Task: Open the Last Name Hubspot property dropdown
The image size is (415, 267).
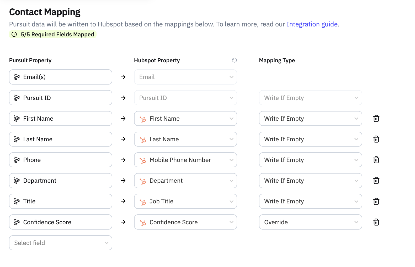Action: [185, 139]
